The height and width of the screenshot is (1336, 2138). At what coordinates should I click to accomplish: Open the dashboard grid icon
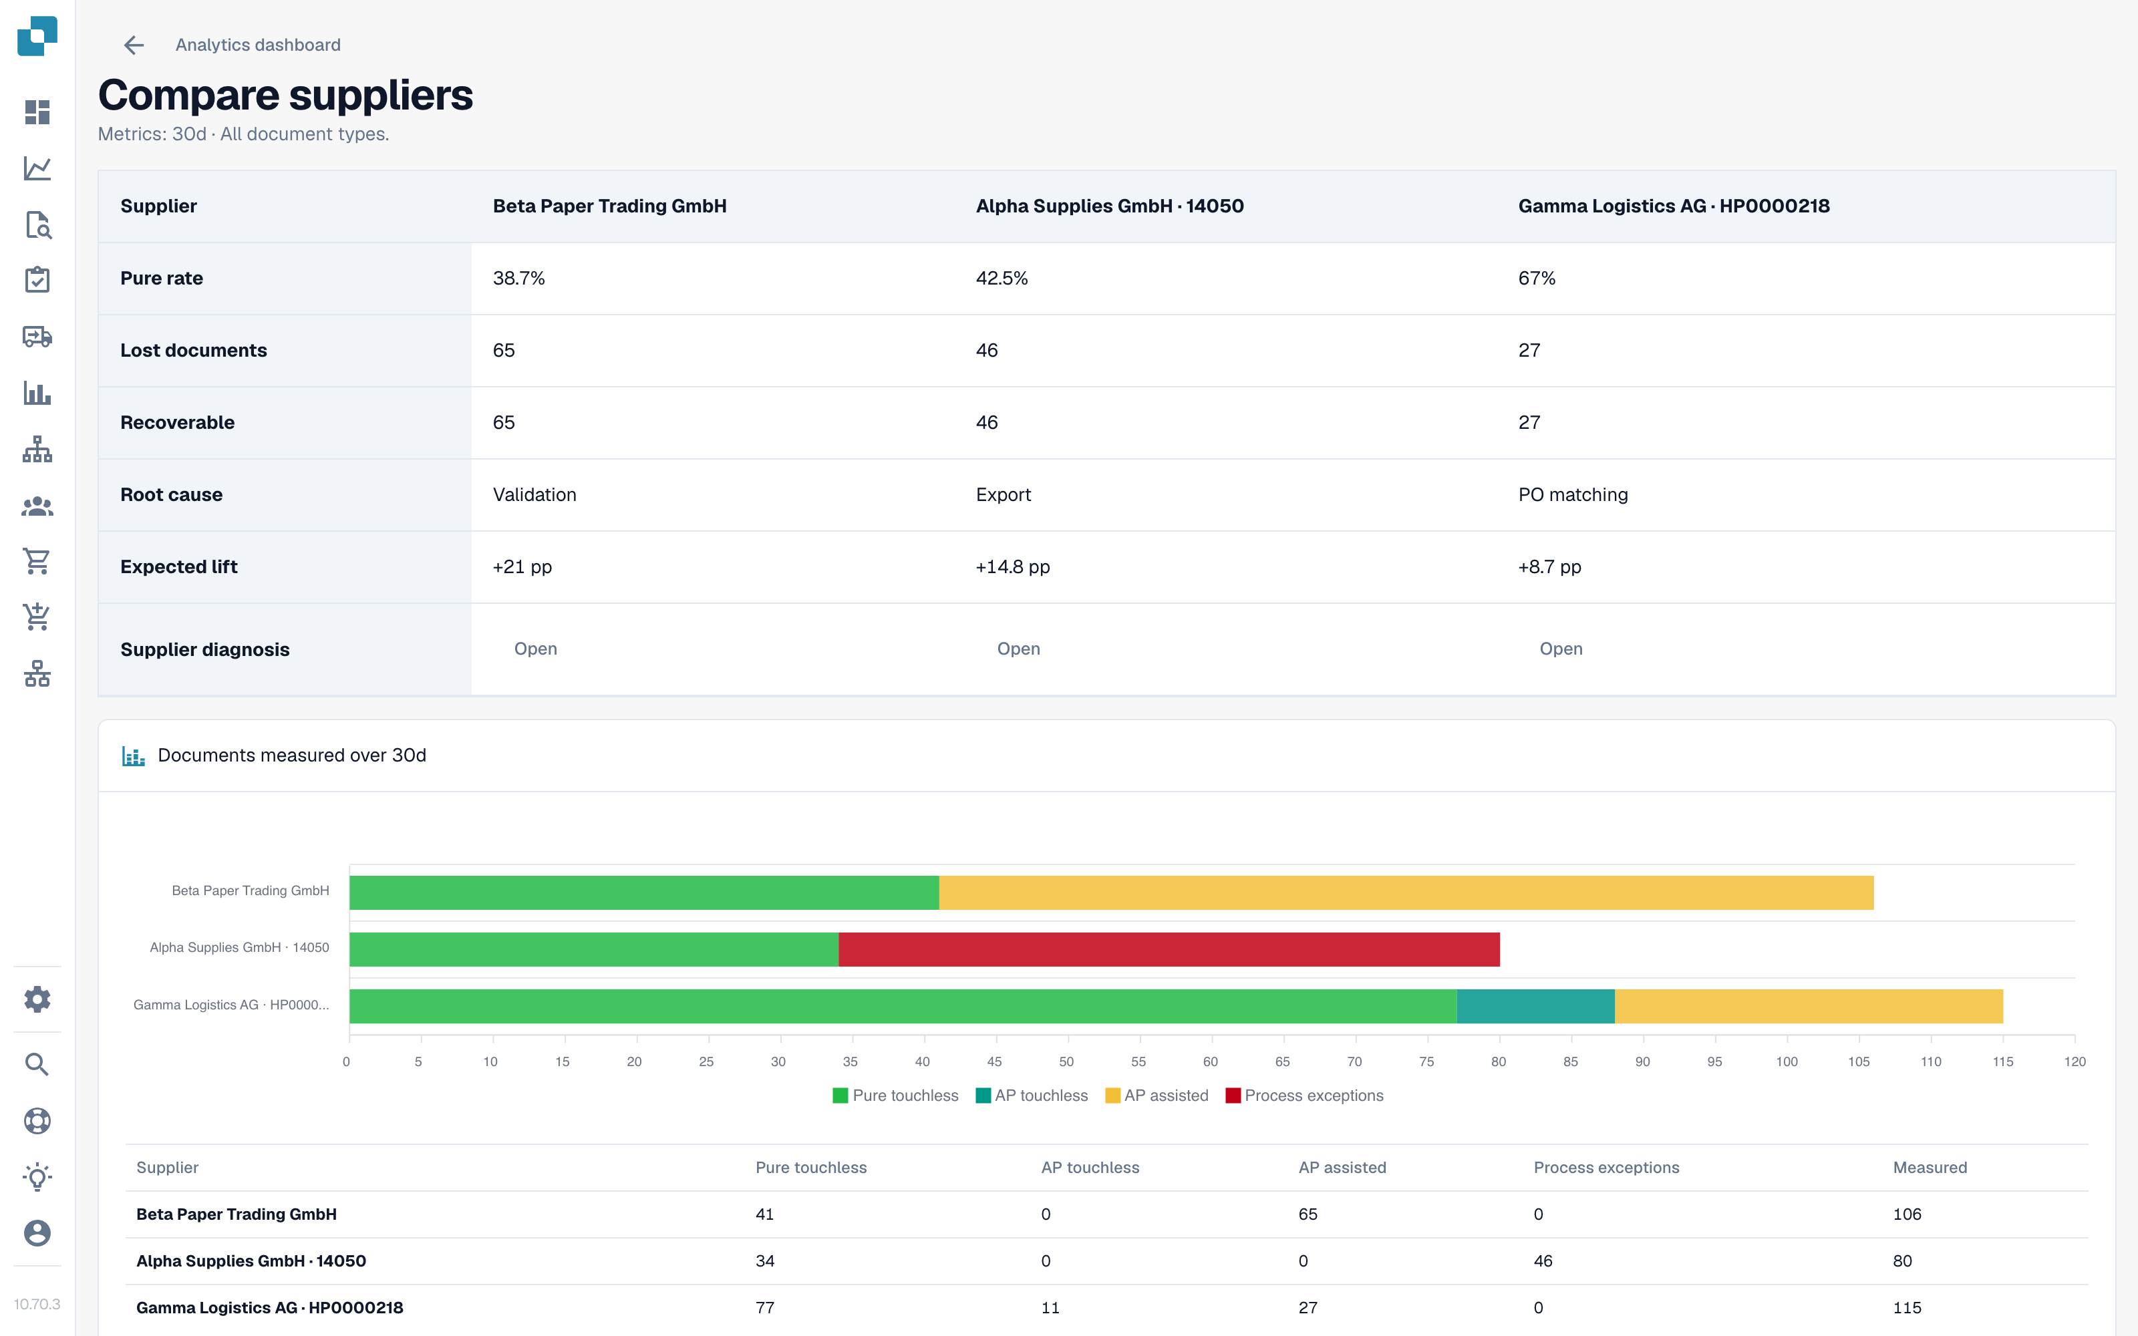[37, 112]
